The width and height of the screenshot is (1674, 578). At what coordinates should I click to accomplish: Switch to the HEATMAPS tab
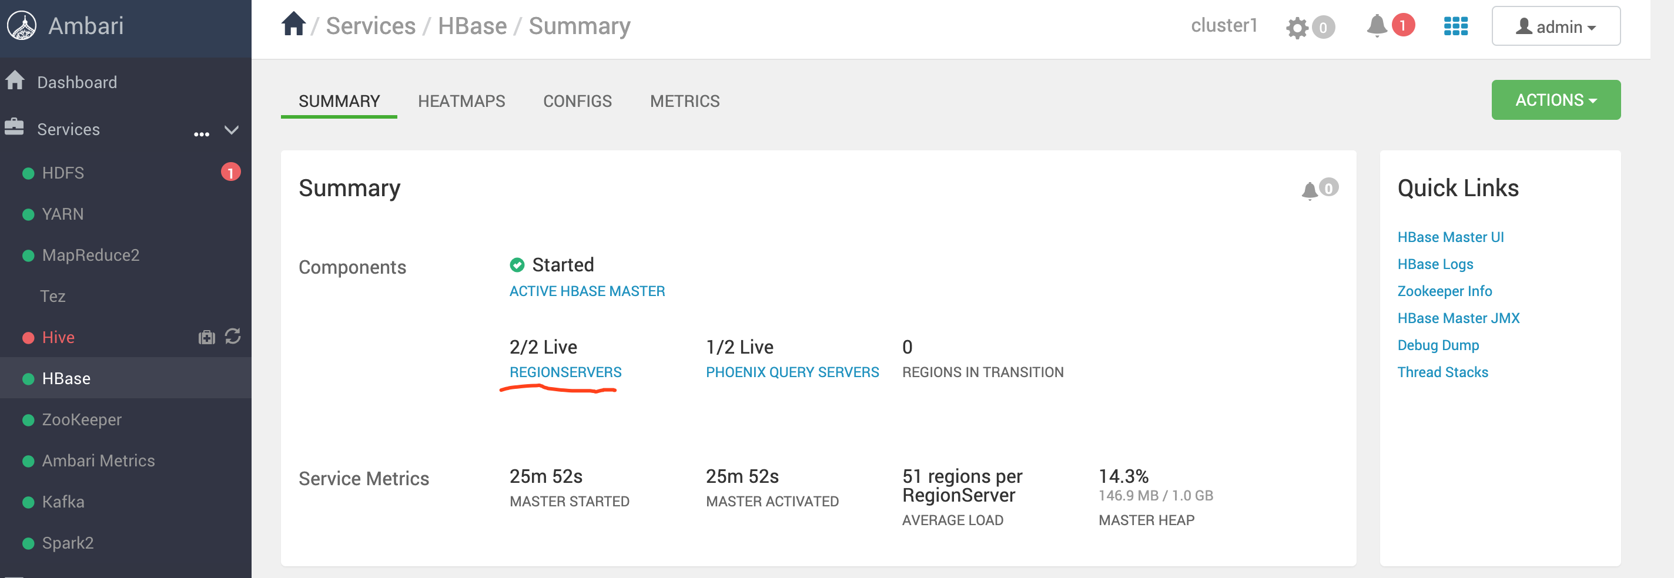(x=461, y=101)
